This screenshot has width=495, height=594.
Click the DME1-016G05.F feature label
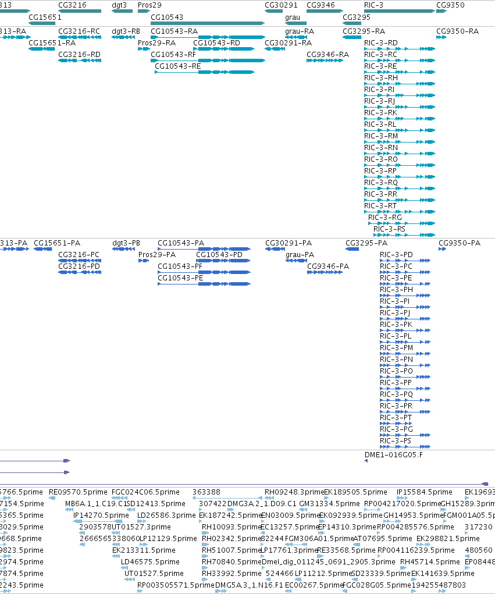point(394,454)
